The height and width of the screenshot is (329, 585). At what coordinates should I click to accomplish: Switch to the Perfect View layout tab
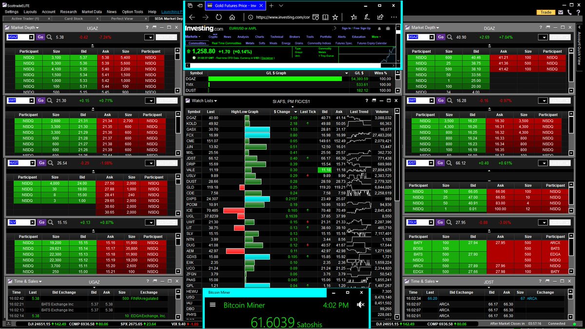click(x=122, y=19)
